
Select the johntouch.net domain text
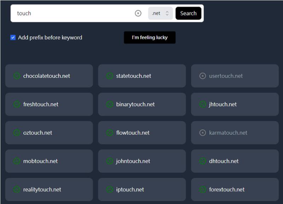click(133, 161)
